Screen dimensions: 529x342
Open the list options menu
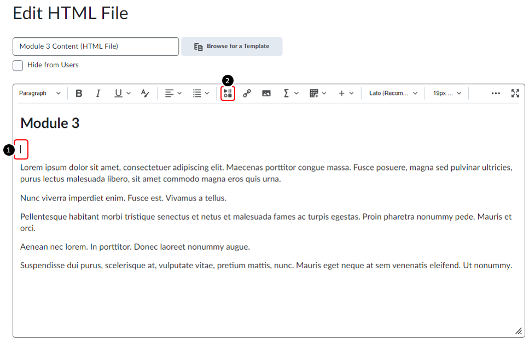coord(201,93)
